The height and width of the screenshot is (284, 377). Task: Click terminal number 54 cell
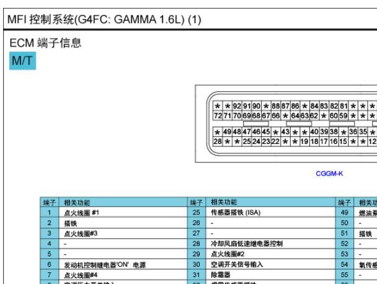coord(344,265)
